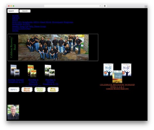Open the Powerpoint text link in menu
This screenshot has height=130, width=154.
58,22
